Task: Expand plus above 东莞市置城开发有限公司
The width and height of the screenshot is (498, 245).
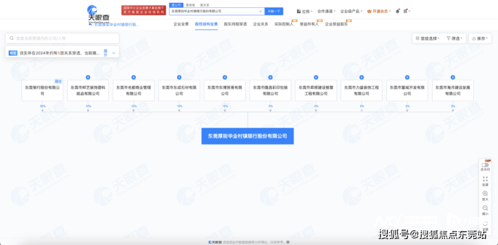Action: 407,77
